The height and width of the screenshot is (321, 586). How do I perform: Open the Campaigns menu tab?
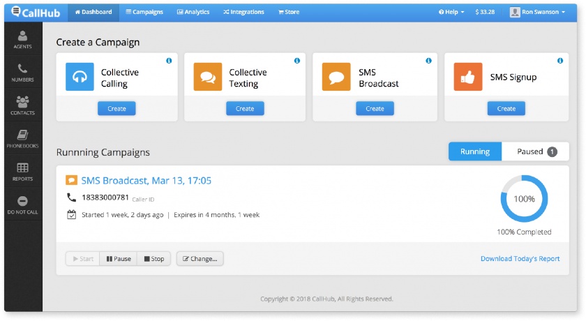coord(144,12)
